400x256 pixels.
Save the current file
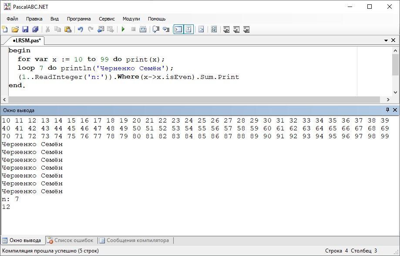(x=25, y=29)
